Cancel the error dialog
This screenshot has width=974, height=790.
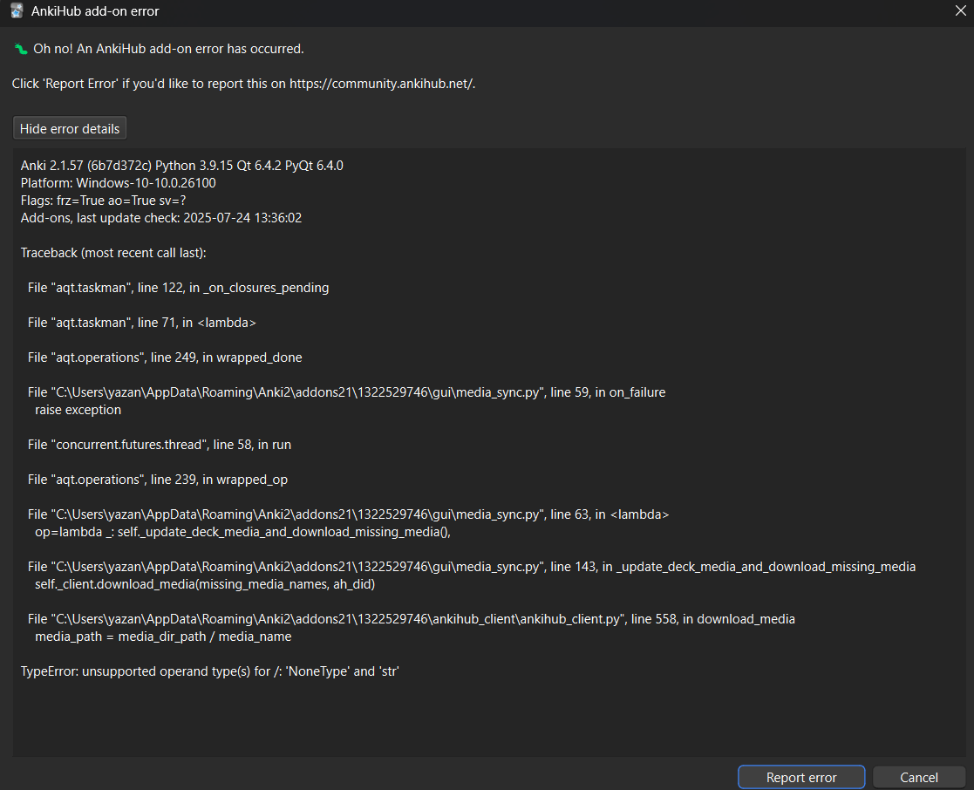click(x=918, y=777)
